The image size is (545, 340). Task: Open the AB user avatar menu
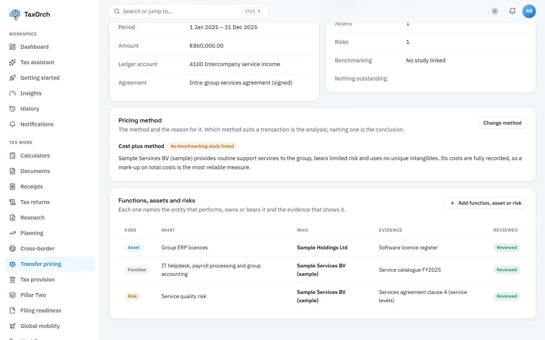point(529,11)
